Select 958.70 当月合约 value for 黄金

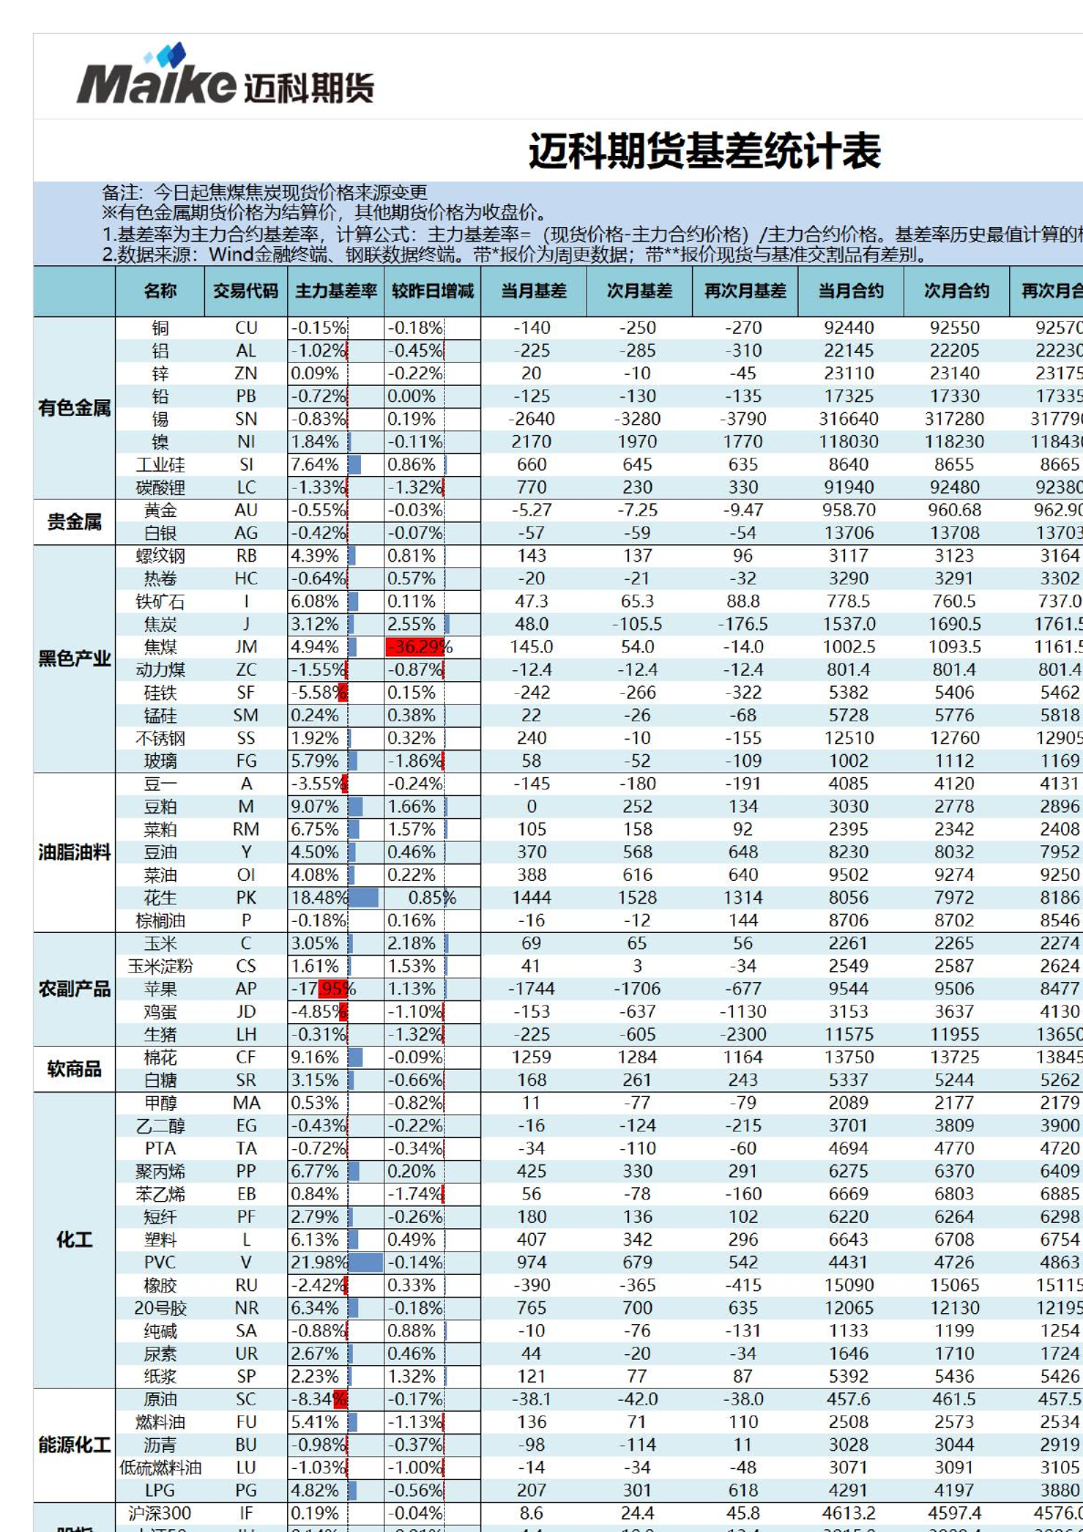[851, 511]
